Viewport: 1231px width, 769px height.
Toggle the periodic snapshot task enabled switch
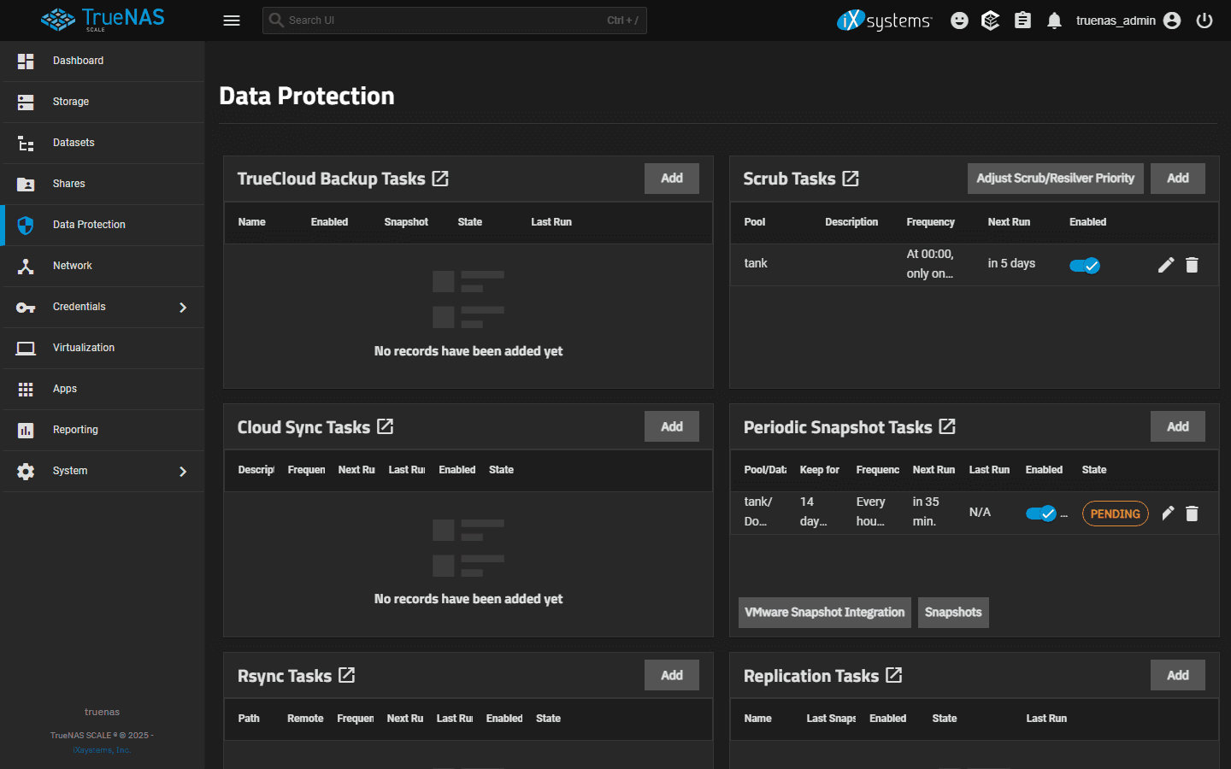coord(1041,514)
